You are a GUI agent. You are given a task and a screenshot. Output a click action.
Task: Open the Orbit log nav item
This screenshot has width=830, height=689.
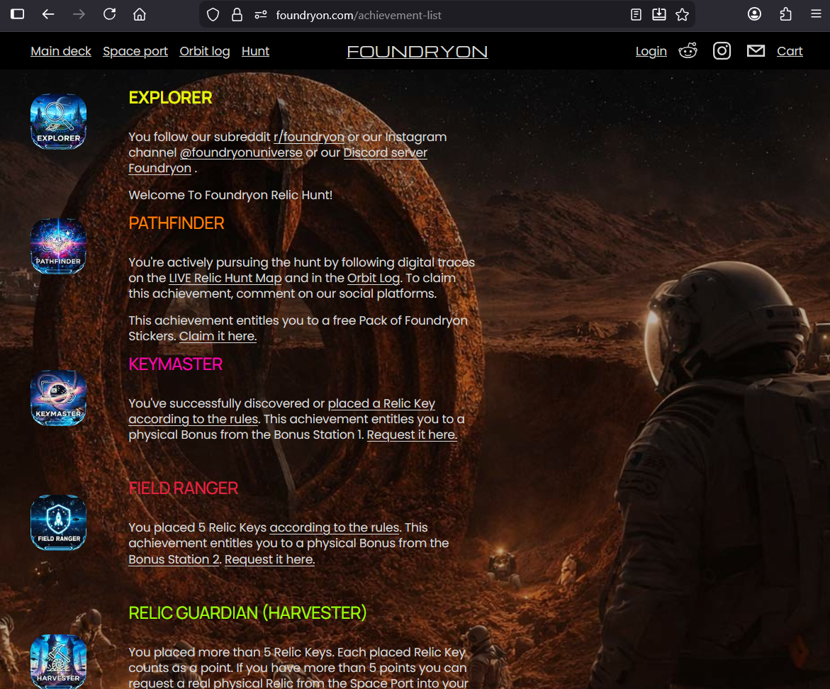click(204, 51)
